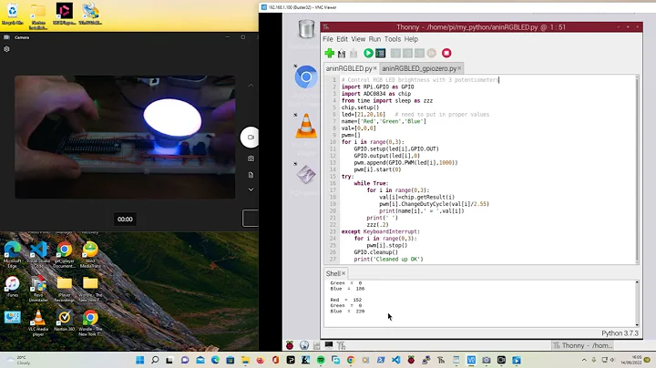Click the Resume icon in Thonny toolbar

click(x=431, y=53)
